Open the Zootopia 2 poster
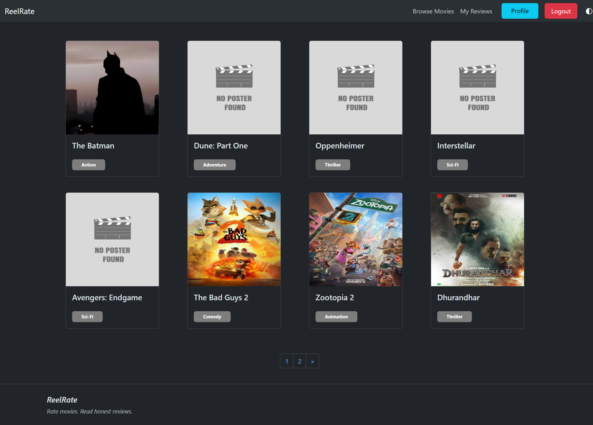Image resolution: width=593 pixels, height=425 pixels. 356,239
